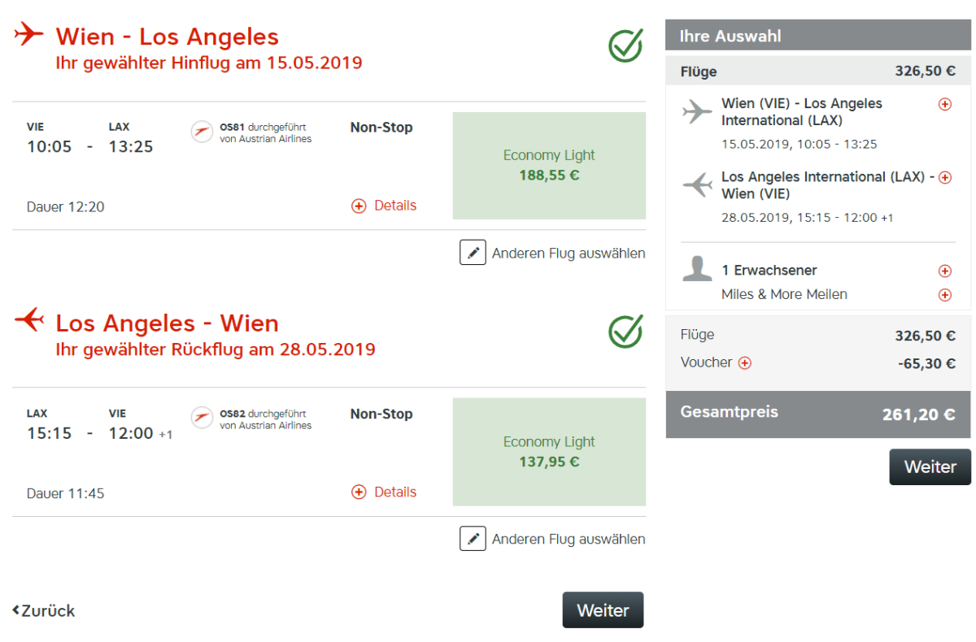Select the 137,95 € Economy Light fare

[549, 452]
